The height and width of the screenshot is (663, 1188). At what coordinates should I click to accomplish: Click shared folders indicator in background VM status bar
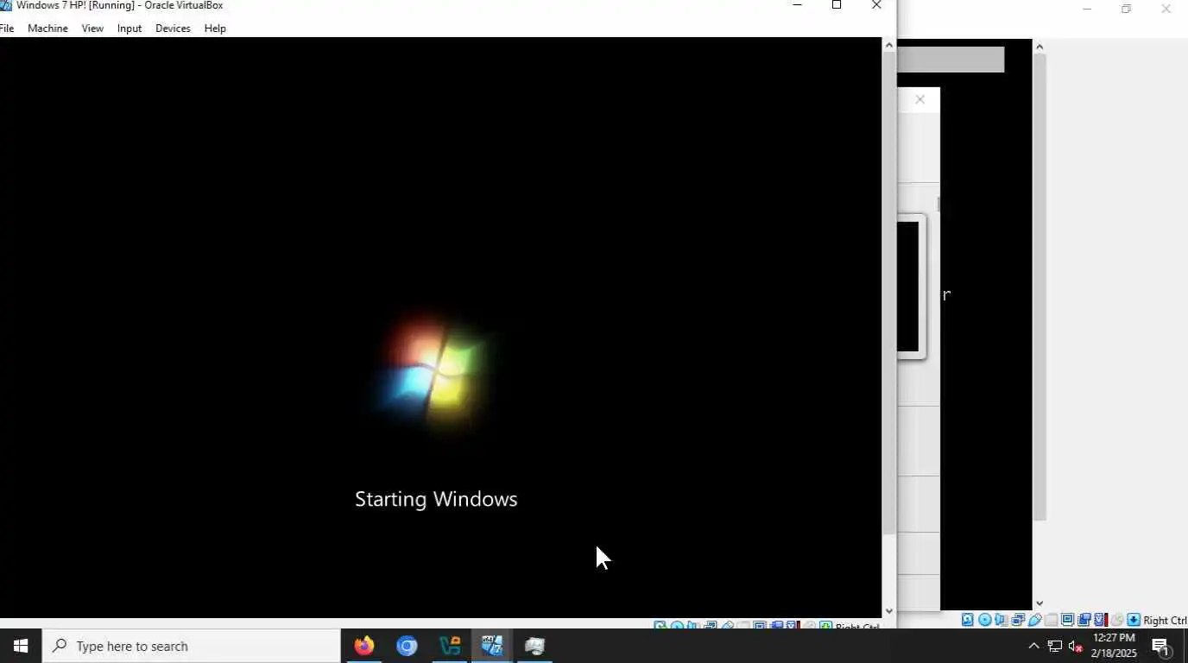(1051, 620)
